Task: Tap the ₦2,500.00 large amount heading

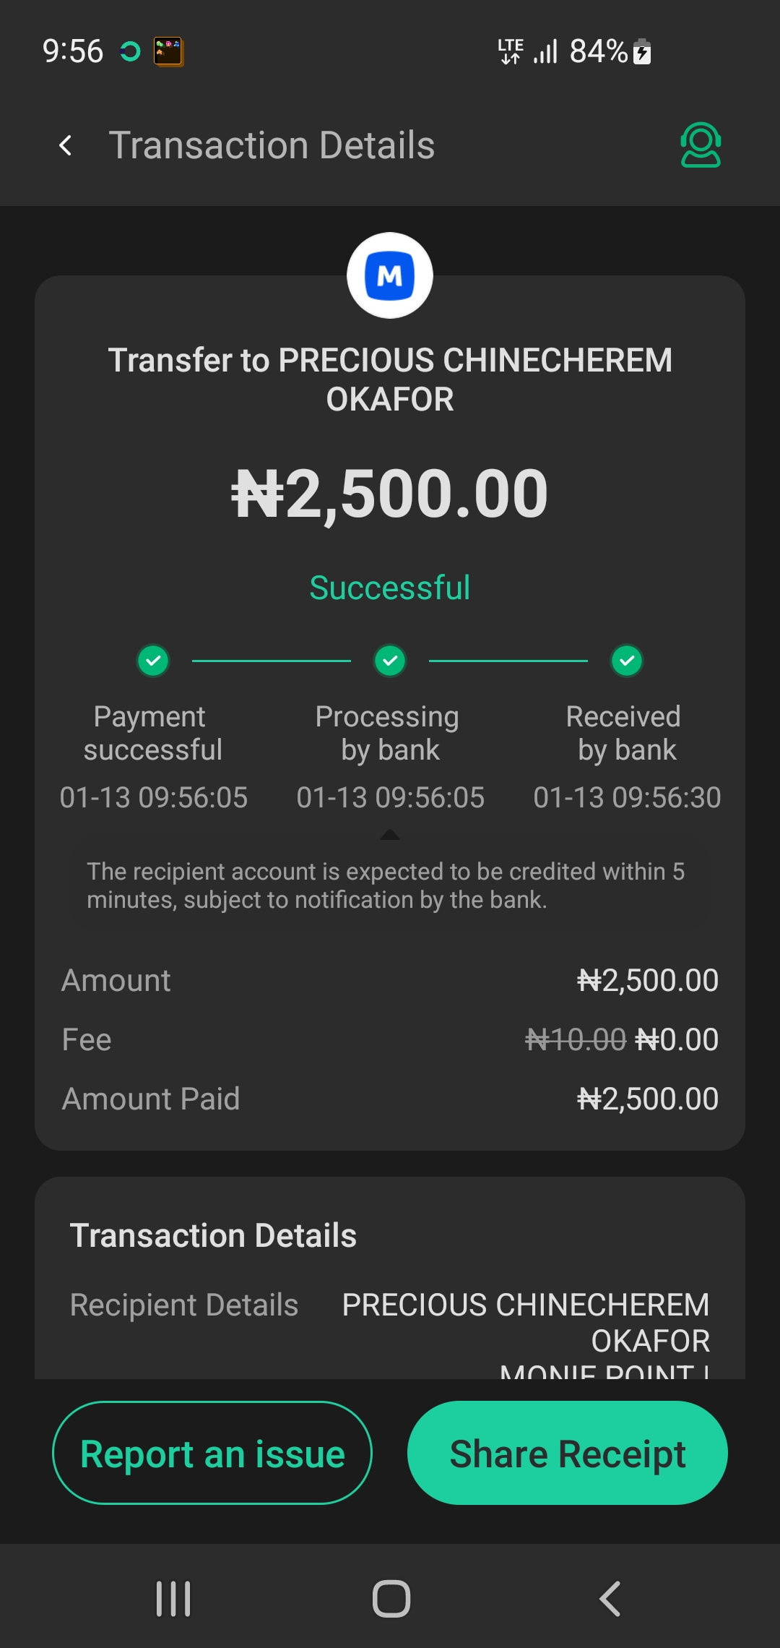Action: [x=390, y=494]
